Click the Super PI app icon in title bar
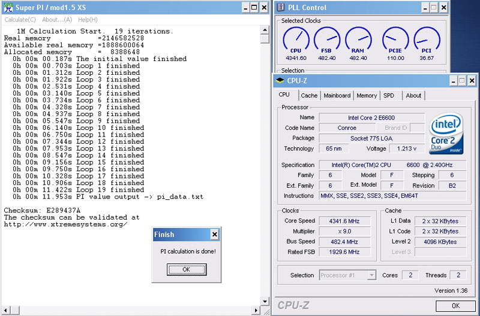 click(8, 7)
